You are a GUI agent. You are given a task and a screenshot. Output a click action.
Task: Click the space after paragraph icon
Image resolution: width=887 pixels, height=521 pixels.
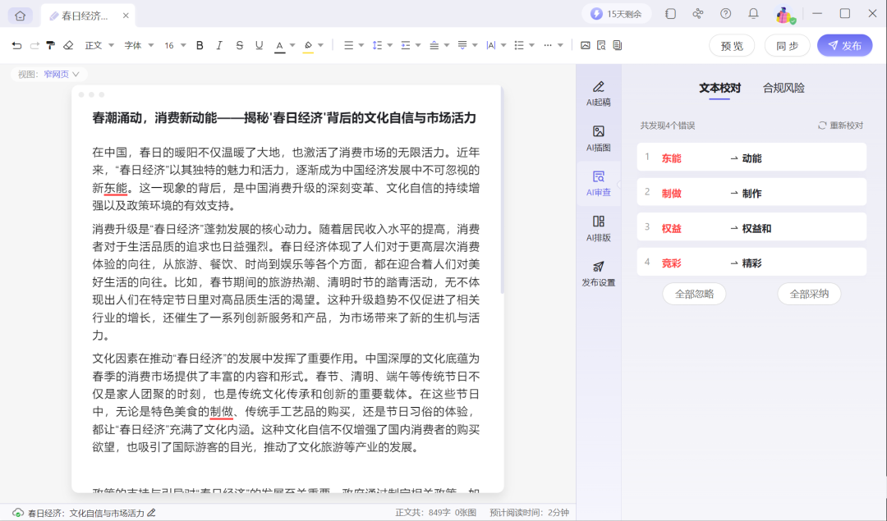[x=462, y=45]
